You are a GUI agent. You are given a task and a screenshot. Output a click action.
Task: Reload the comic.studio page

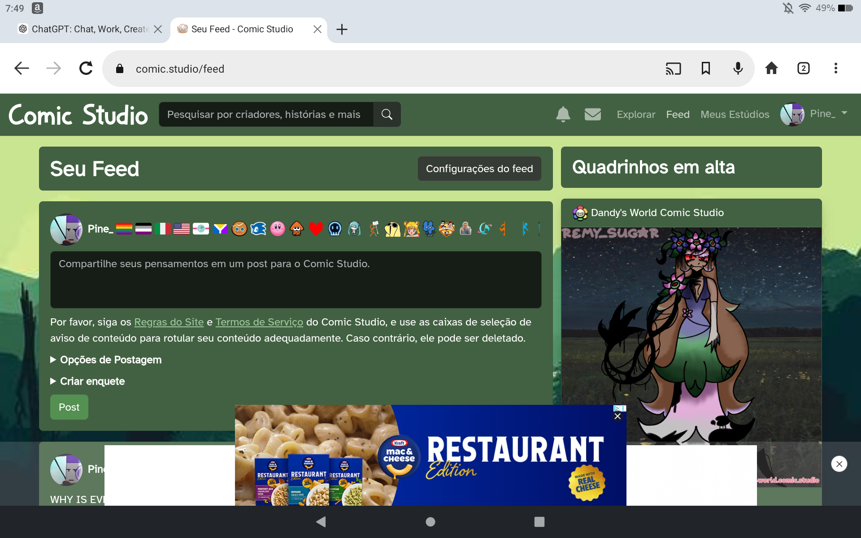click(x=86, y=68)
